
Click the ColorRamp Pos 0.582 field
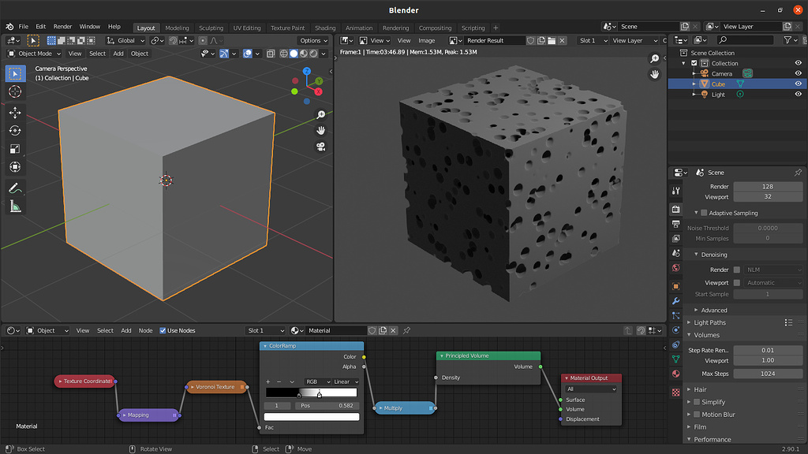pyautogui.click(x=327, y=406)
